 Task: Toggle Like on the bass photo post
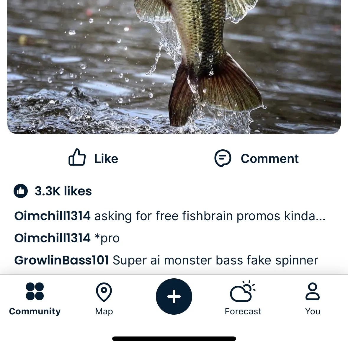(x=92, y=158)
